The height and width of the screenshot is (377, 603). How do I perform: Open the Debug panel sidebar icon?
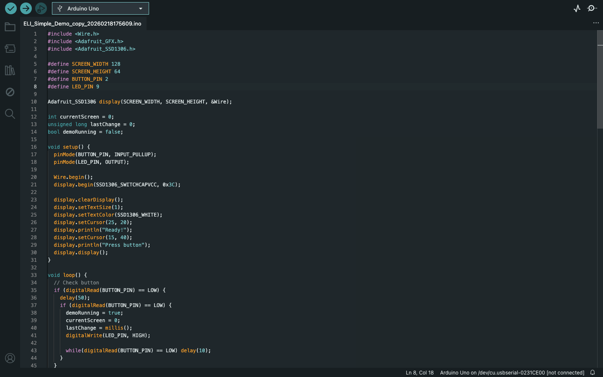[10, 92]
